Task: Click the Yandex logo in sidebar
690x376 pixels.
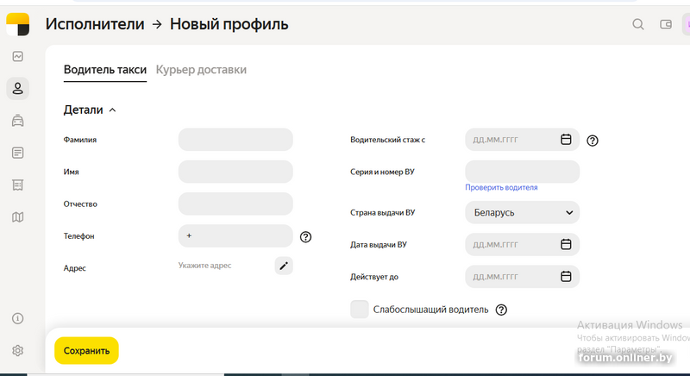Action: [x=17, y=24]
